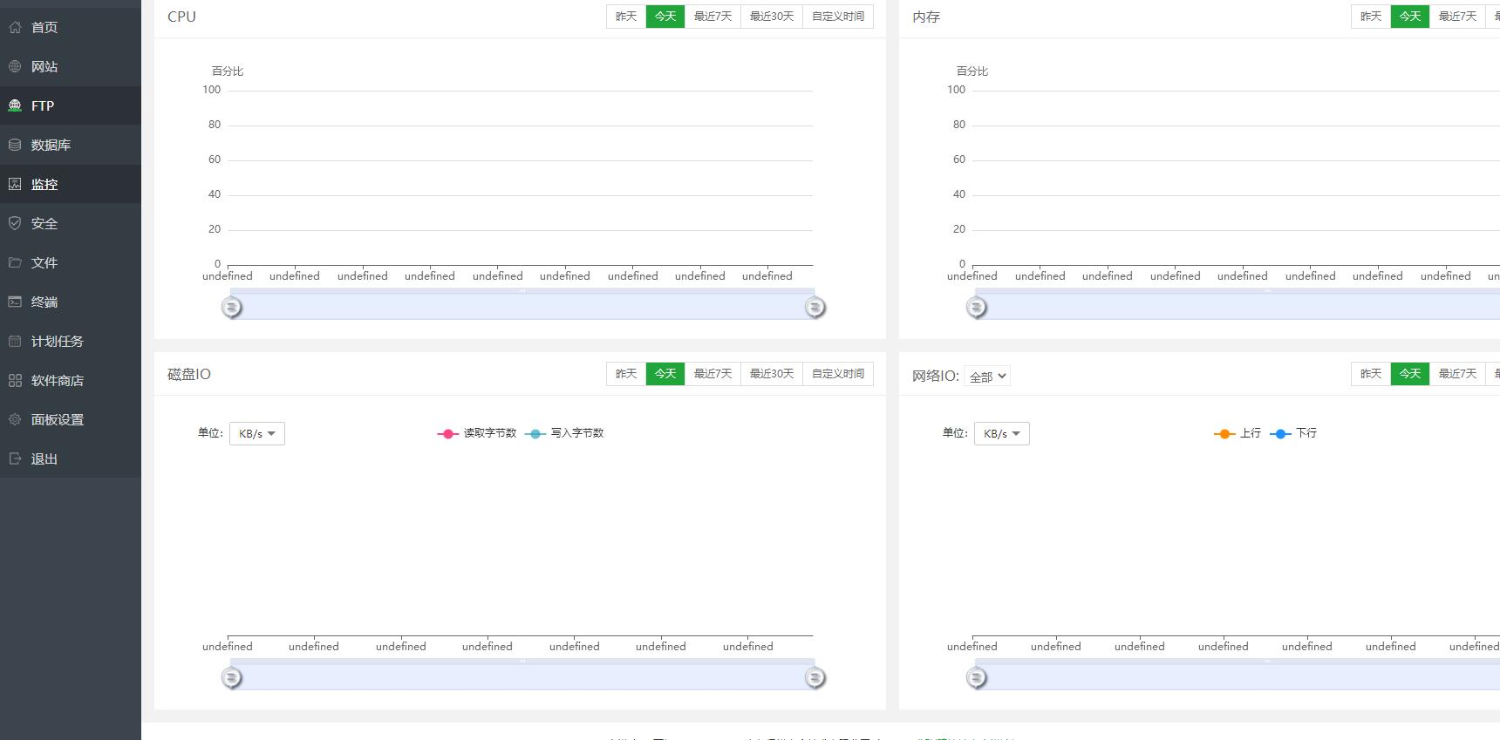Click the gear icon beside 面板设置
The height and width of the screenshot is (740, 1500).
pyautogui.click(x=15, y=419)
